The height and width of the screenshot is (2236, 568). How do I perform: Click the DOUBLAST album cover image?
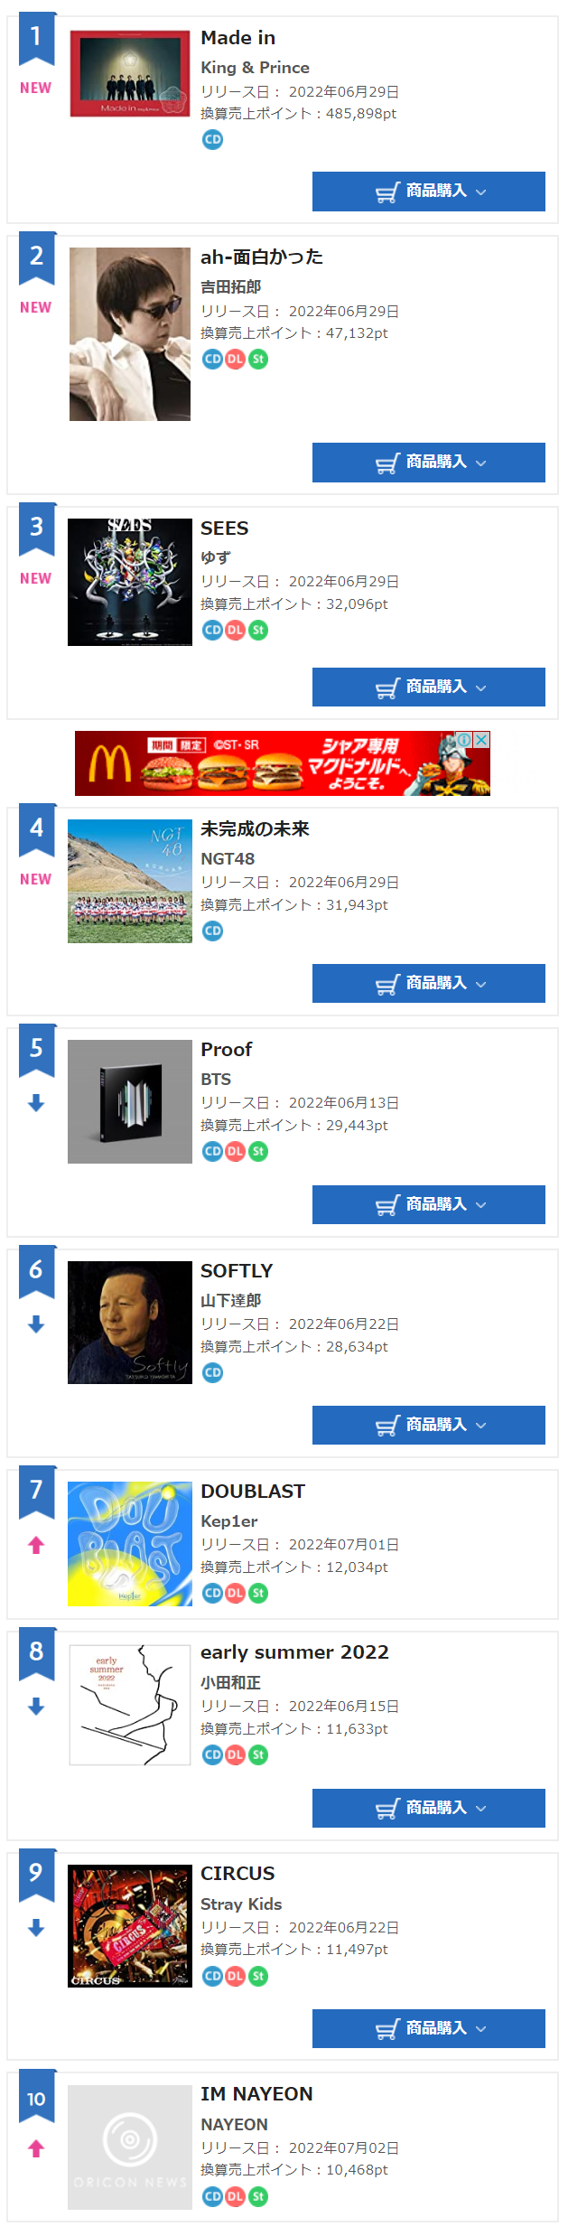coord(130,1543)
